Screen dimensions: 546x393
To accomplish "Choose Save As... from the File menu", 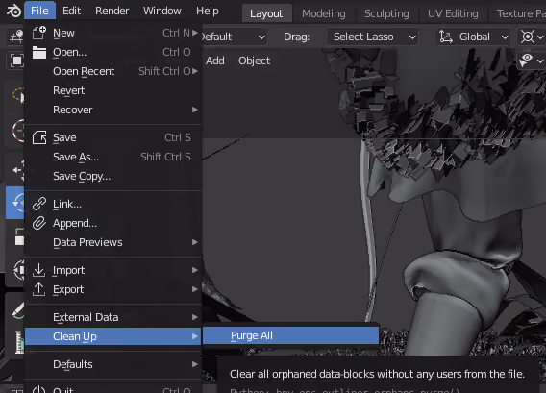I will pyautogui.click(x=113, y=157).
